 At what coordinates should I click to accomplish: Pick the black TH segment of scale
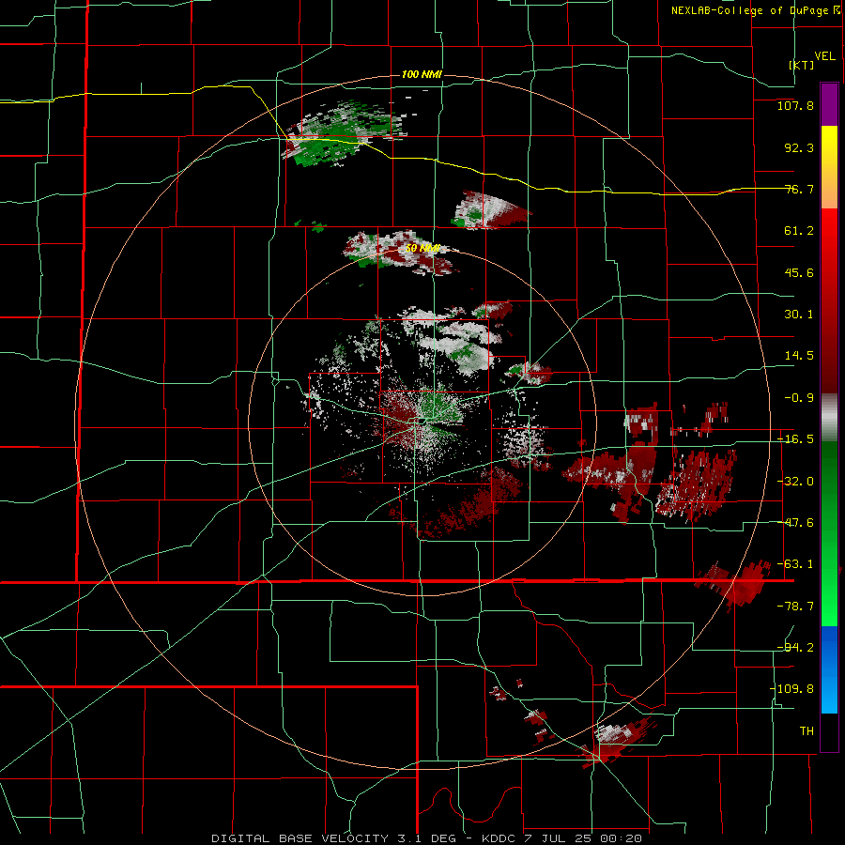click(x=829, y=731)
